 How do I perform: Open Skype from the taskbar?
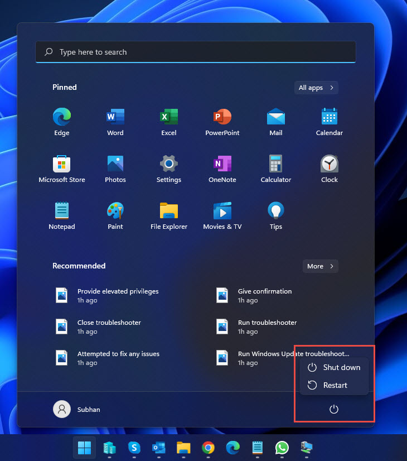pyautogui.click(x=134, y=448)
